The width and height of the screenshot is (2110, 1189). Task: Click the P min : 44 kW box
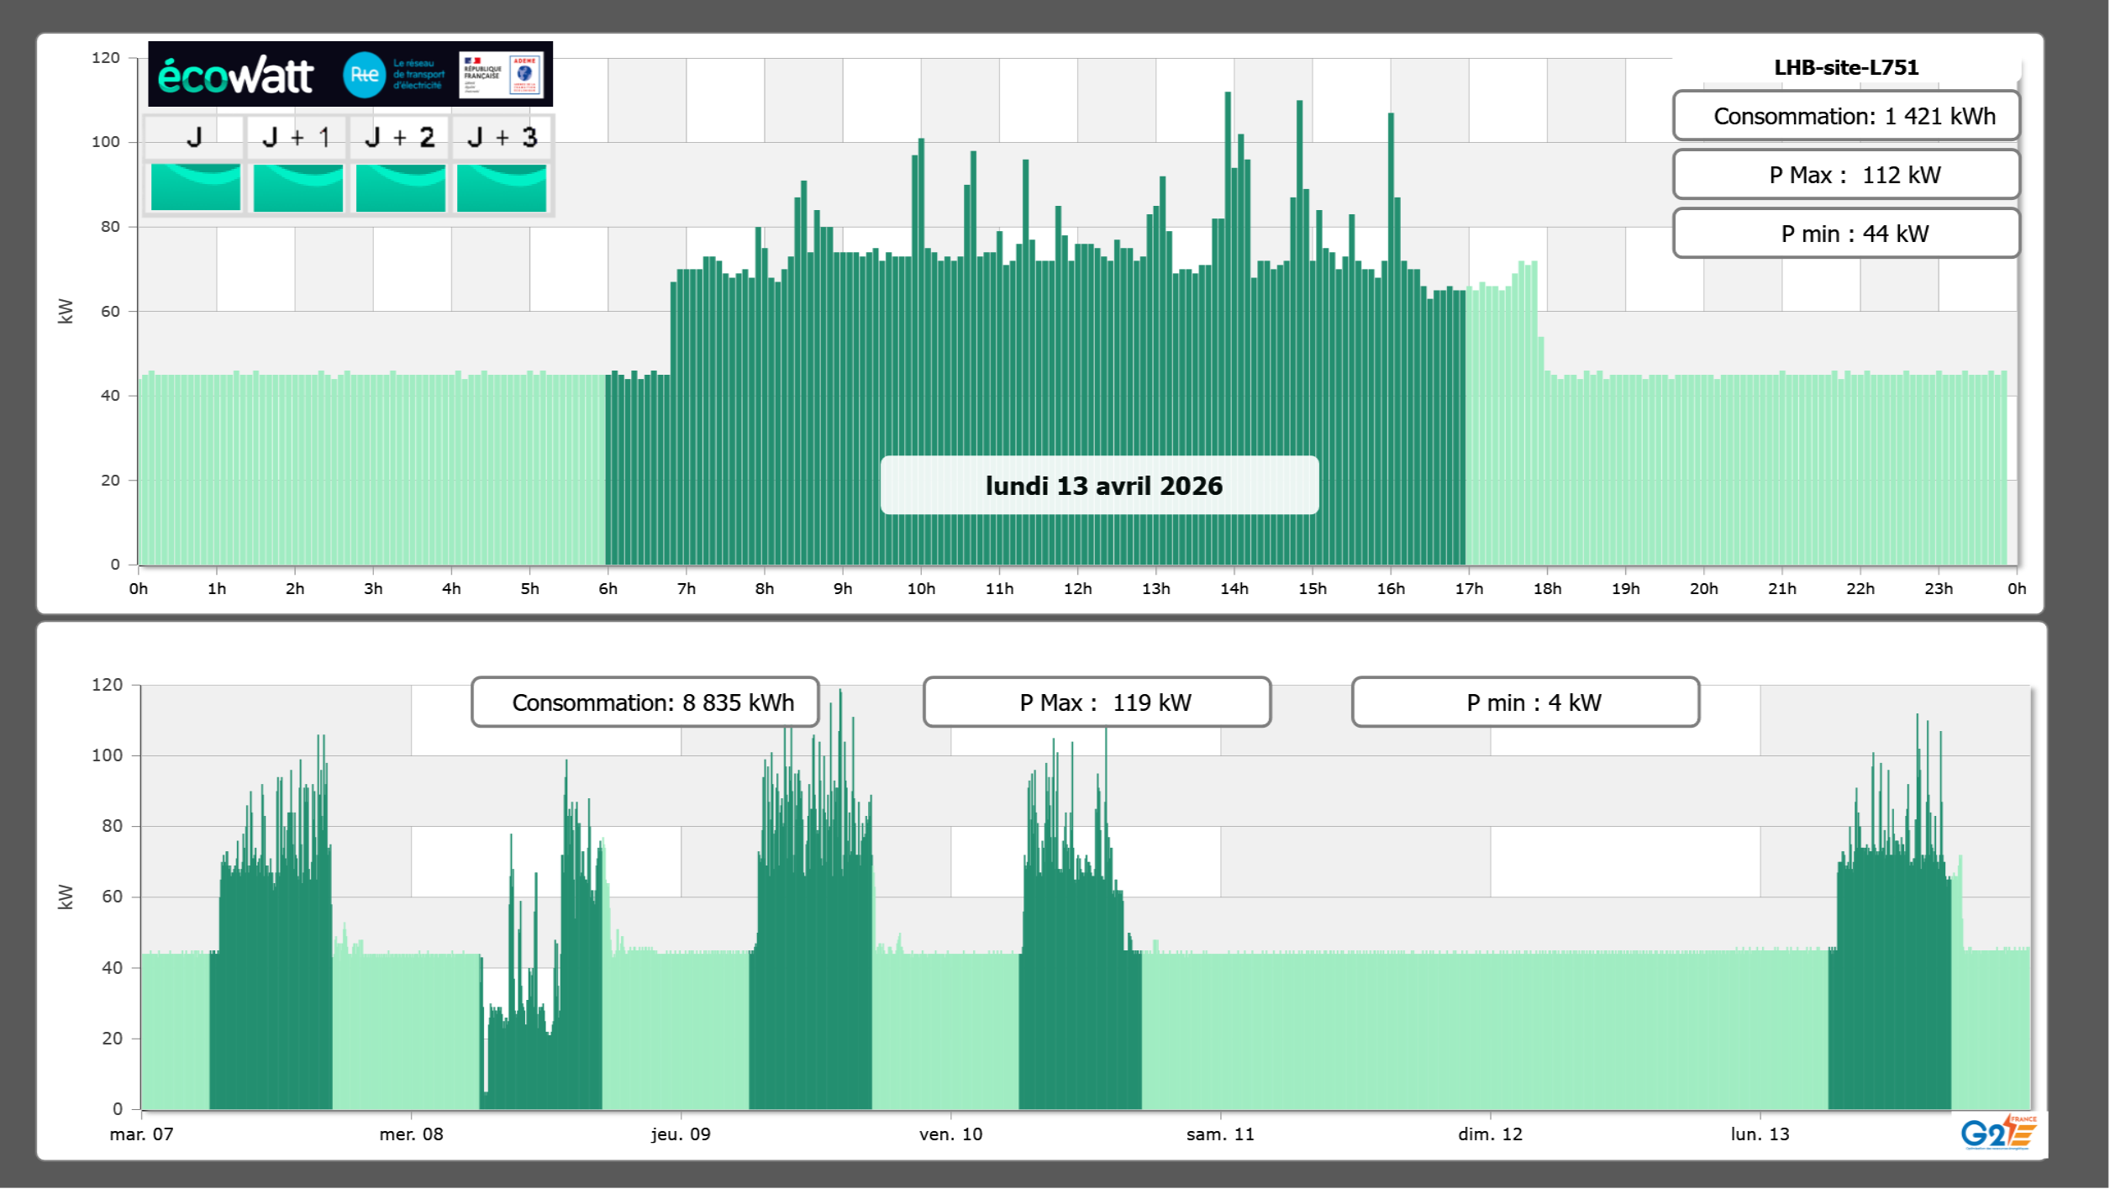(1845, 234)
